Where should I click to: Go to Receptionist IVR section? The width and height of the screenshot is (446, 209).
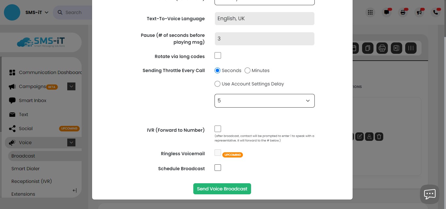pyautogui.click(x=31, y=181)
